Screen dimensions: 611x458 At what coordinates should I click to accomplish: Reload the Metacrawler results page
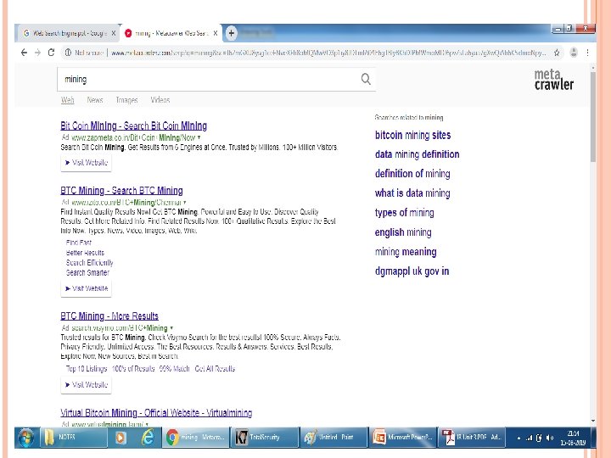[x=51, y=53]
